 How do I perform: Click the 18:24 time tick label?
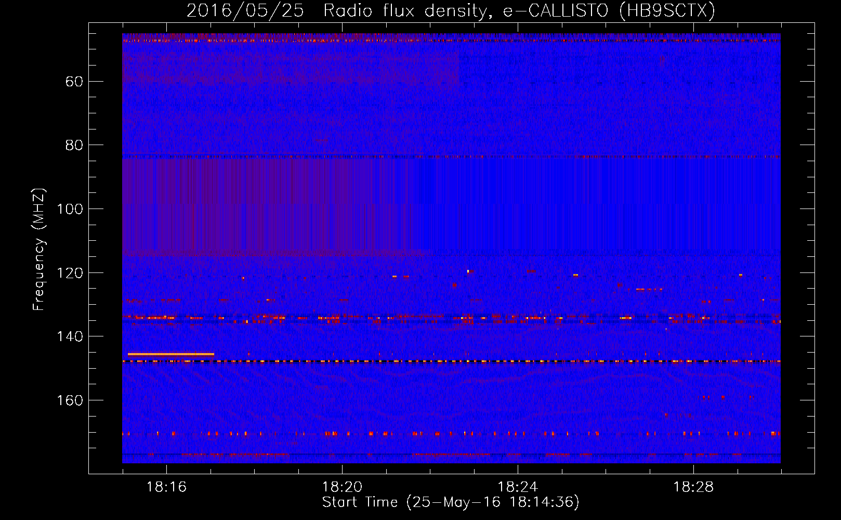[518, 487]
